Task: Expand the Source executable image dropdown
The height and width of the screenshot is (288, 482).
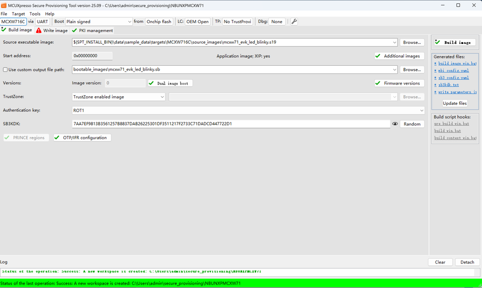Action: (394, 42)
